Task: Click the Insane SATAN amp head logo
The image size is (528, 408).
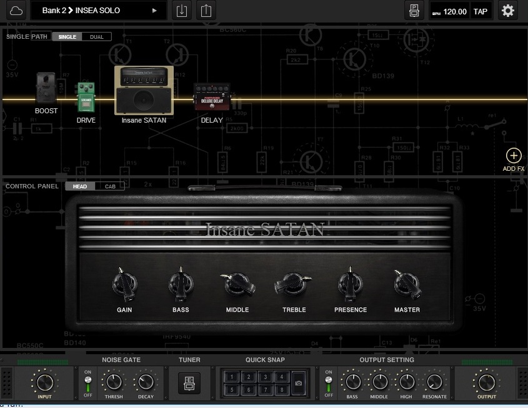Action: pos(265,230)
